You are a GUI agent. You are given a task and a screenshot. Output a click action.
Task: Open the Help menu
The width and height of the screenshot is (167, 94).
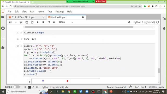[70, 11]
